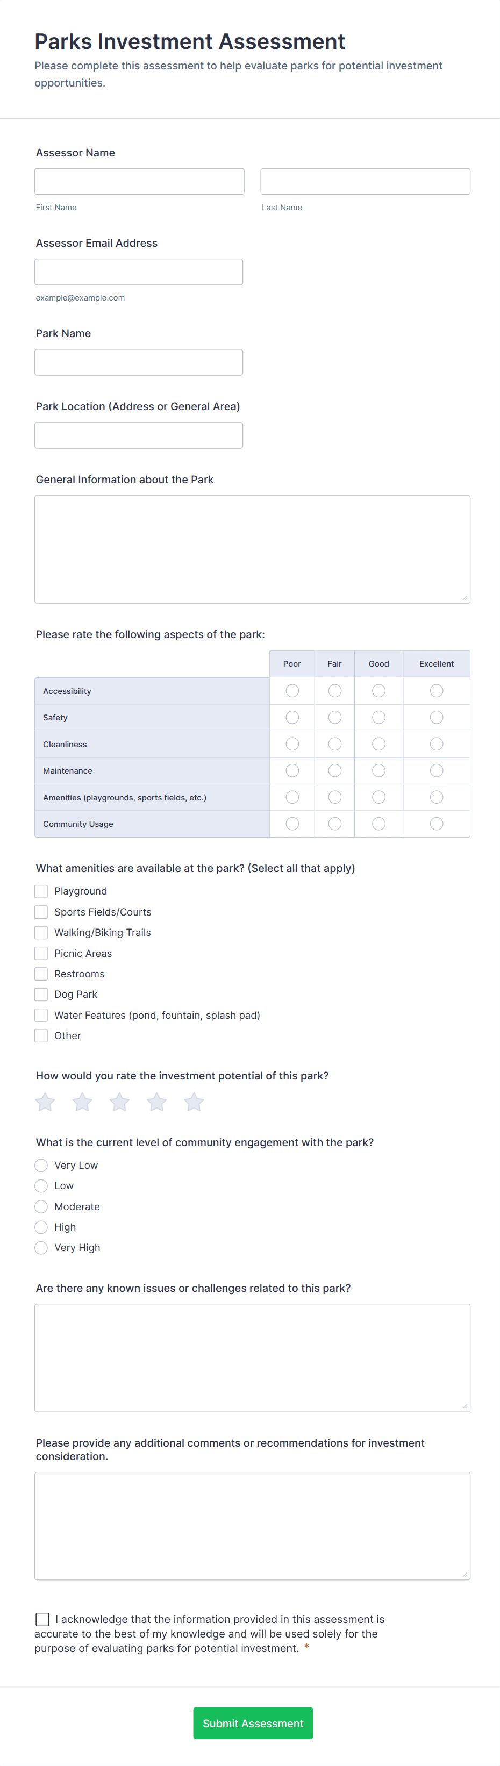Click the Park Name text box

tap(139, 362)
